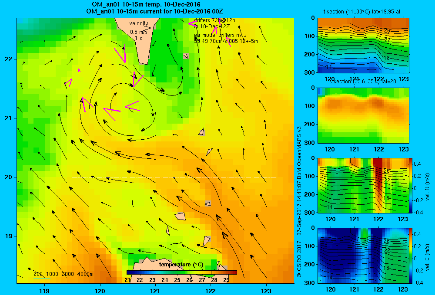
Task: Click longitude label 119 on the main map
Action: tap(44, 291)
